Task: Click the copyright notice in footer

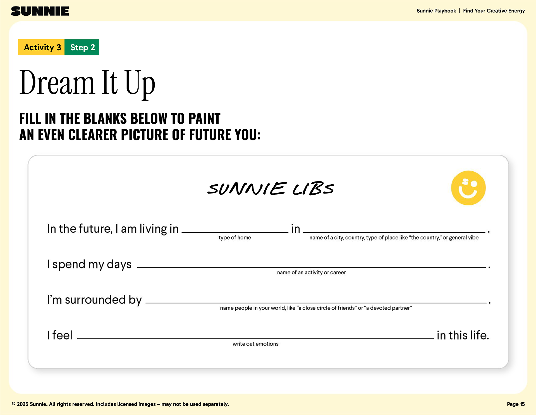Action: [x=120, y=404]
